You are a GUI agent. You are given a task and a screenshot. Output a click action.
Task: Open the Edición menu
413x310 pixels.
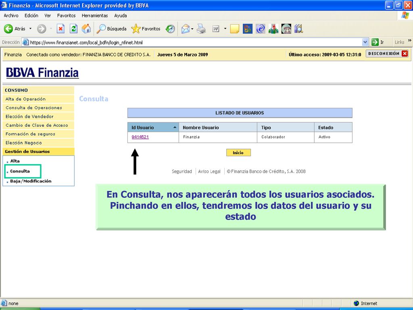[x=31, y=16]
